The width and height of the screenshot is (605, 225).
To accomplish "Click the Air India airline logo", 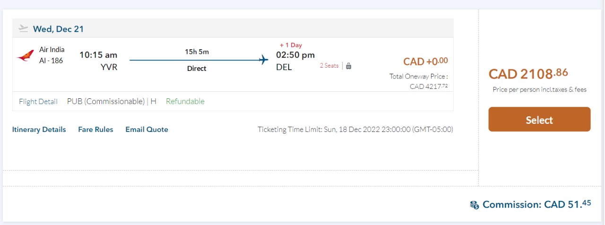I will pyautogui.click(x=26, y=55).
